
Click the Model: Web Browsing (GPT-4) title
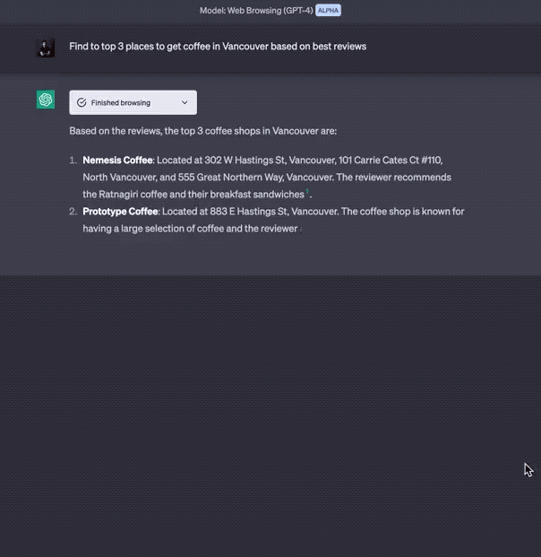point(255,10)
